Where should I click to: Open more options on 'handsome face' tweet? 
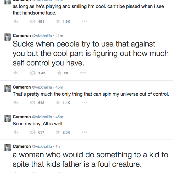[84, 21]
